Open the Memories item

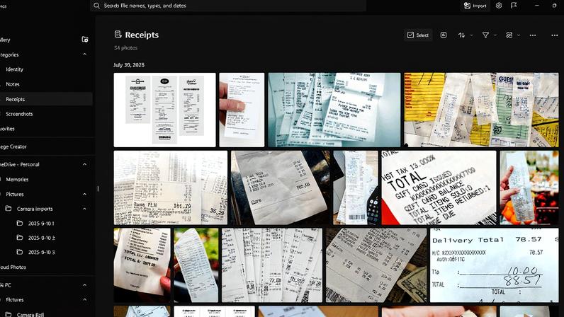tap(17, 179)
